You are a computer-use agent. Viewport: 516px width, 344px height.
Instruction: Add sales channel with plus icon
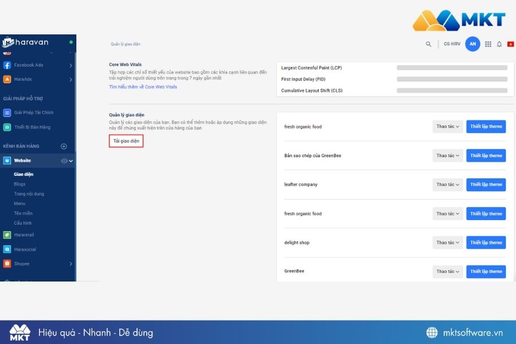(64, 146)
